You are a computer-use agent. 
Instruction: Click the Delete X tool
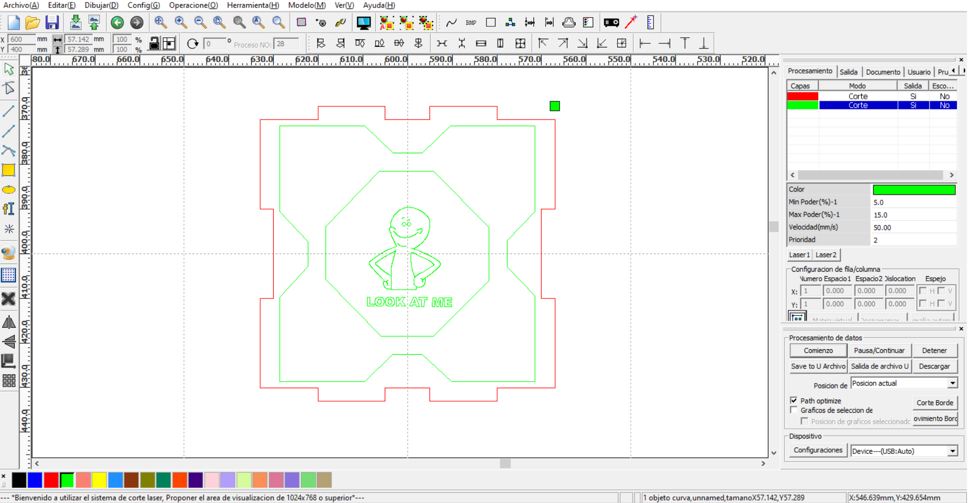point(9,299)
